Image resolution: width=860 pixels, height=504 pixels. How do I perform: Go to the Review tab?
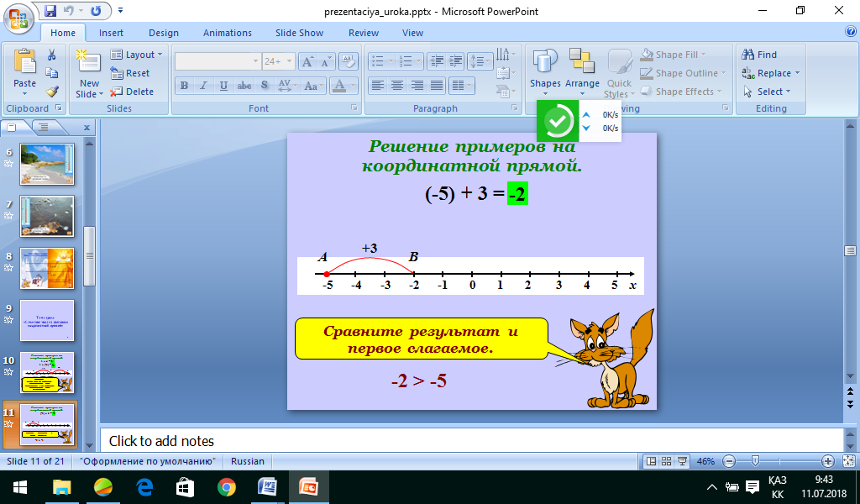[x=364, y=33]
